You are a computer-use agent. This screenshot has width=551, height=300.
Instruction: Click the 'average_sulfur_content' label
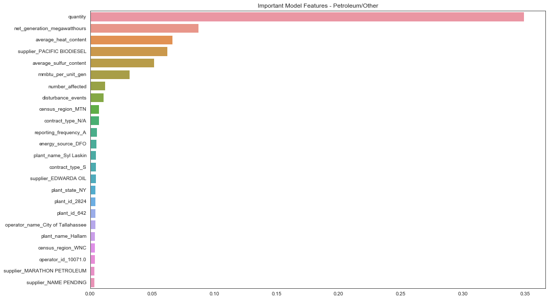click(59, 63)
